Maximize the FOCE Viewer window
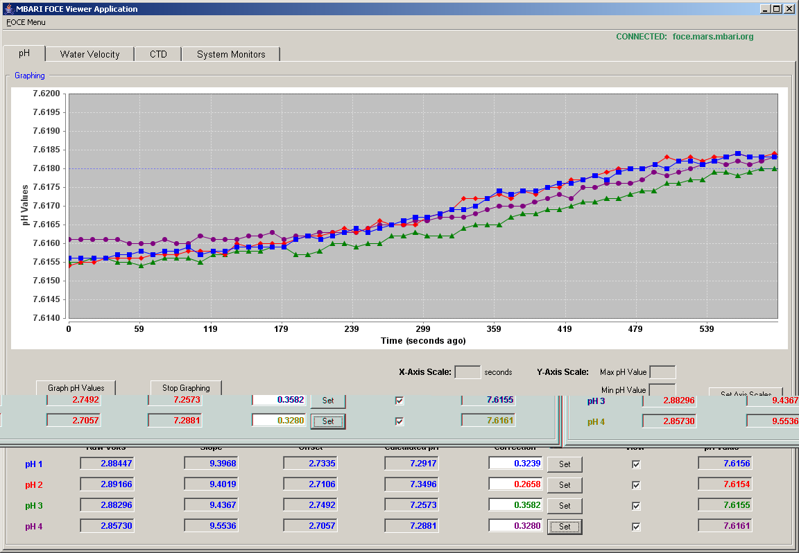Image resolution: width=799 pixels, height=553 pixels. pyautogui.click(x=776, y=8)
